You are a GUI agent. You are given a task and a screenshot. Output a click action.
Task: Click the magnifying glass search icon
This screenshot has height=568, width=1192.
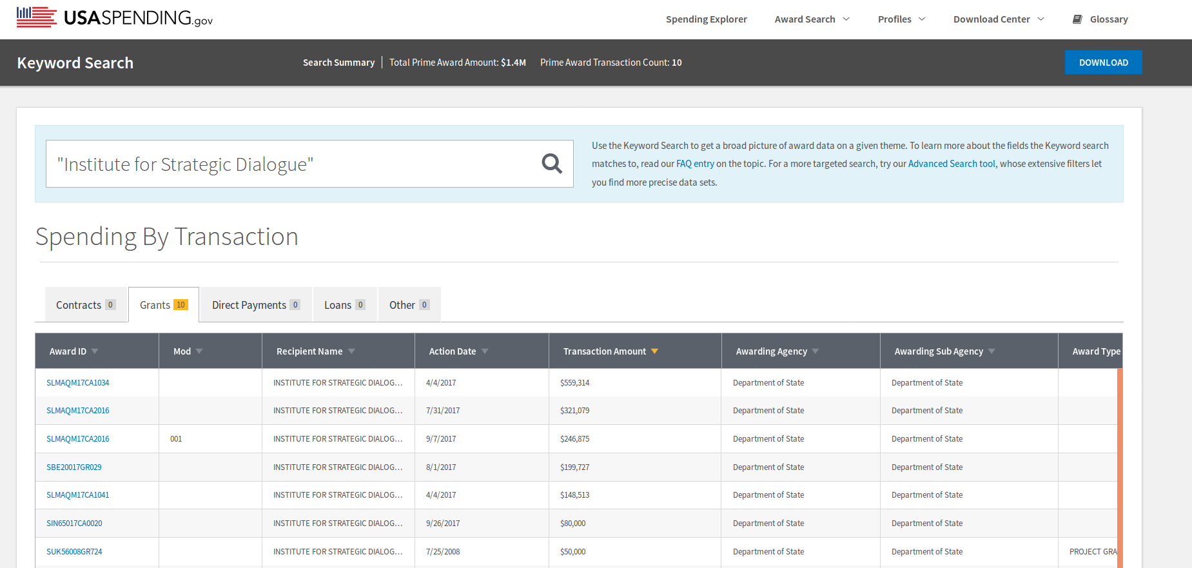(552, 164)
